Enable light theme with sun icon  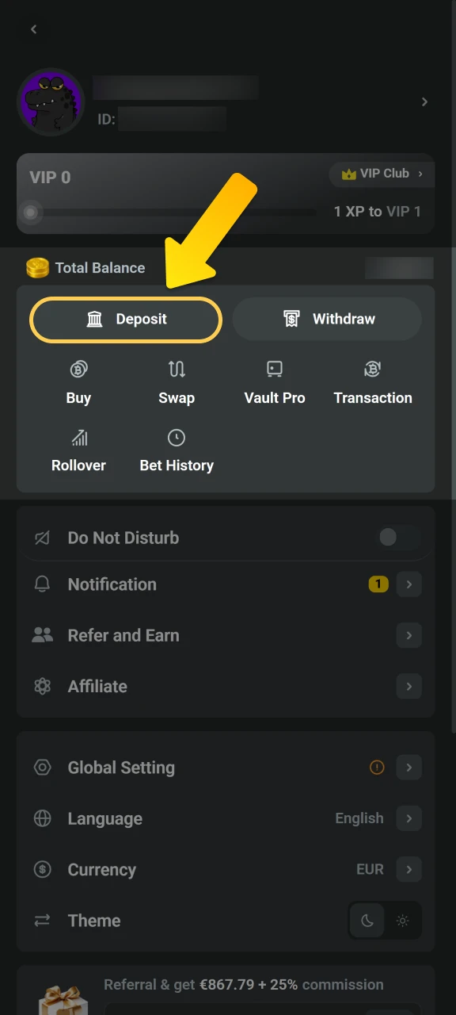[402, 921]
